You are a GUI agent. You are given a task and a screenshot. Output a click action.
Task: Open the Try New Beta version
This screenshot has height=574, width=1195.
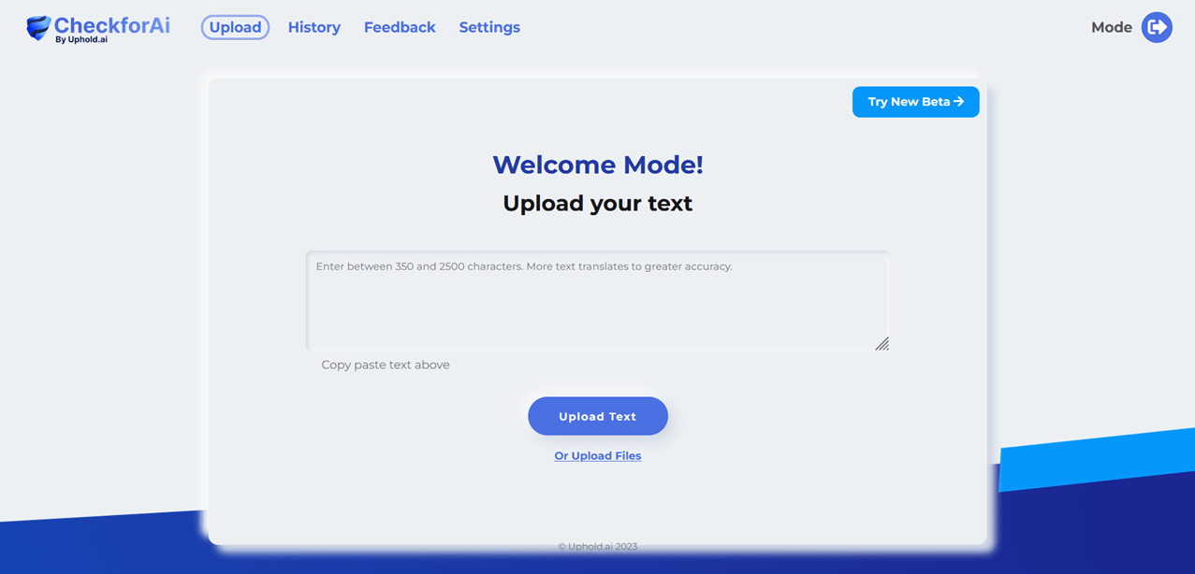coord(915,102)
